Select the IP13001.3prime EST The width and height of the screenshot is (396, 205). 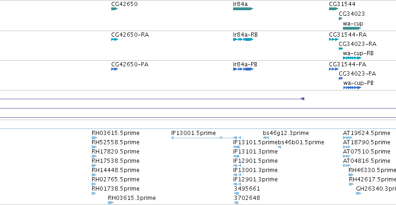tap(237, 175)
